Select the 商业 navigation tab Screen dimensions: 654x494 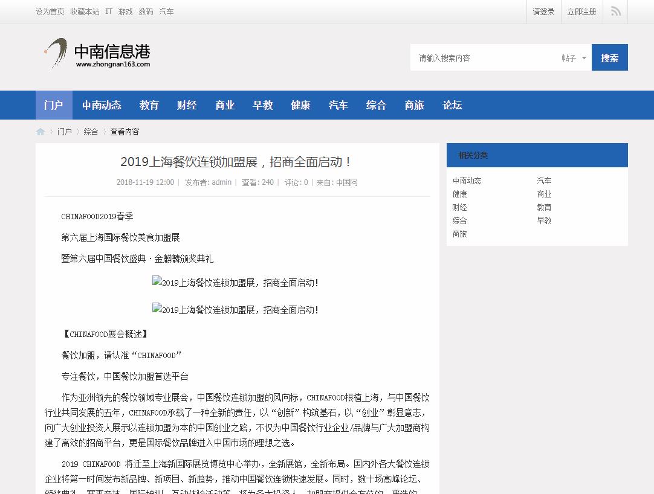click(x=225, y=105)
